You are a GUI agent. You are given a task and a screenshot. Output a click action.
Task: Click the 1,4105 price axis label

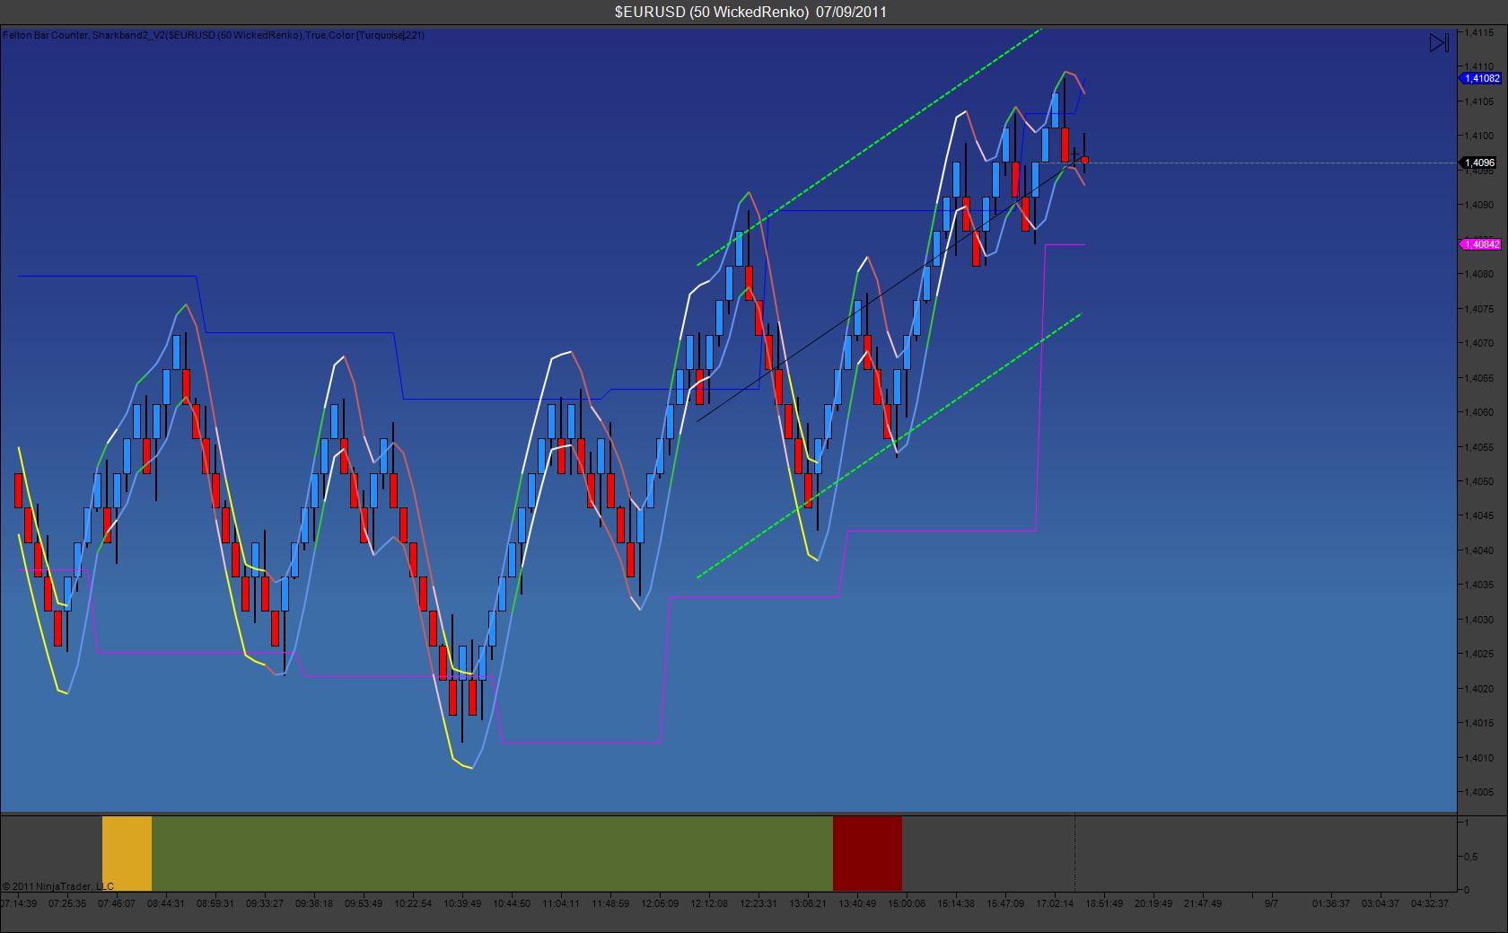click(1478, 101)
